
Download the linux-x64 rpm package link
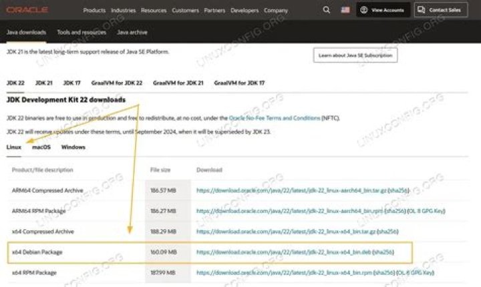coord(285,272)
